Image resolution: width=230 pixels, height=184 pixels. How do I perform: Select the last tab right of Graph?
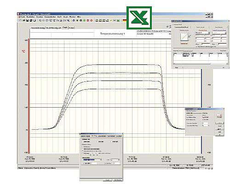coord(71,28)
